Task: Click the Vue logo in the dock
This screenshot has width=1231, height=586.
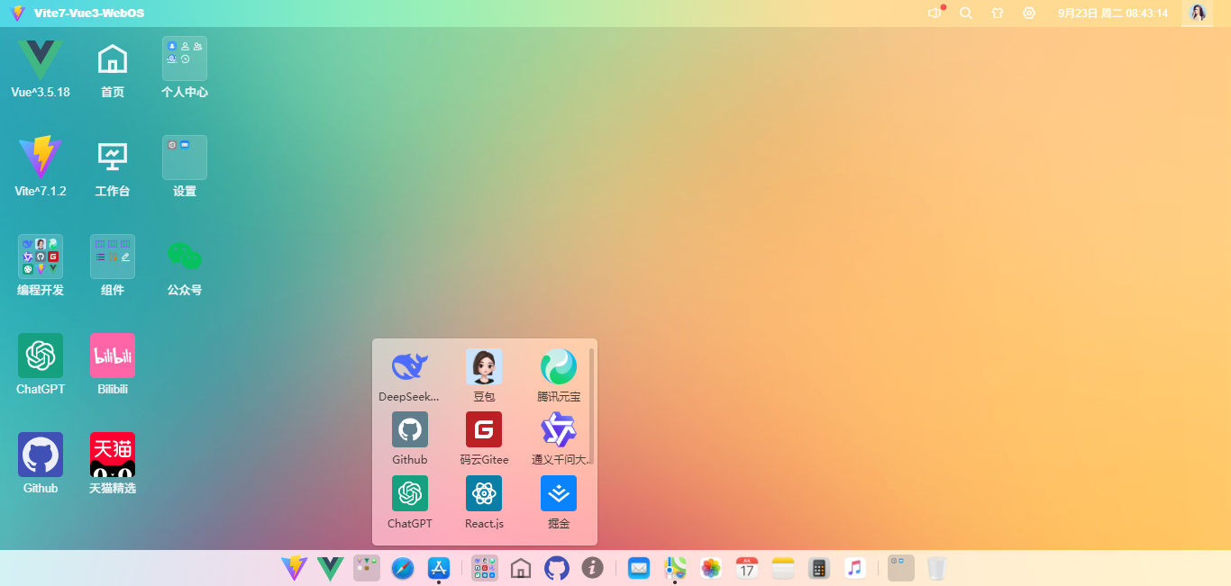Action: point(331,568)
